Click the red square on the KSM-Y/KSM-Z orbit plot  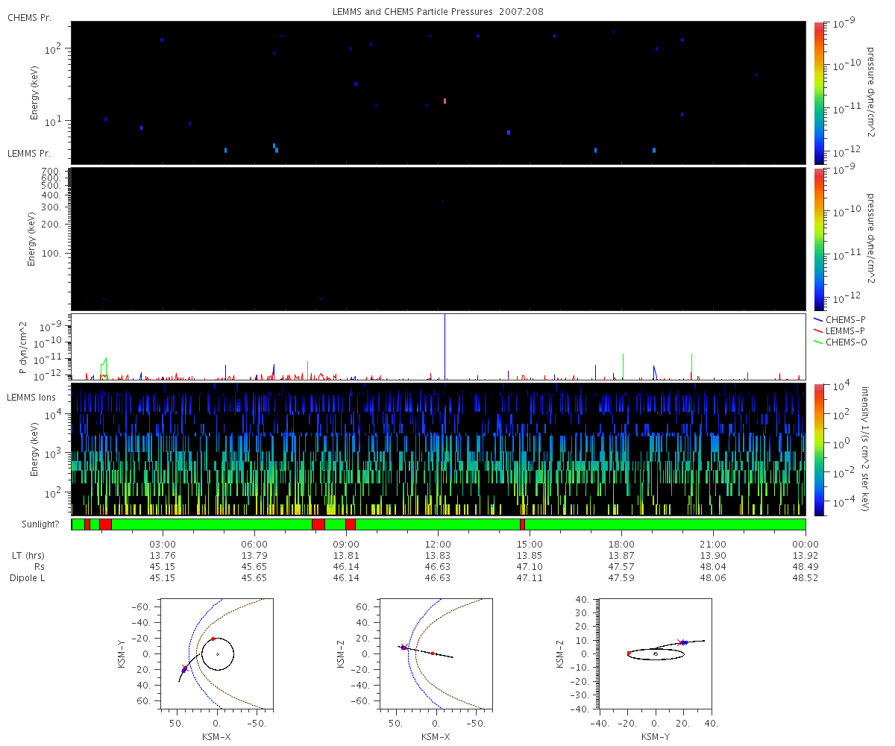[629, 653]
